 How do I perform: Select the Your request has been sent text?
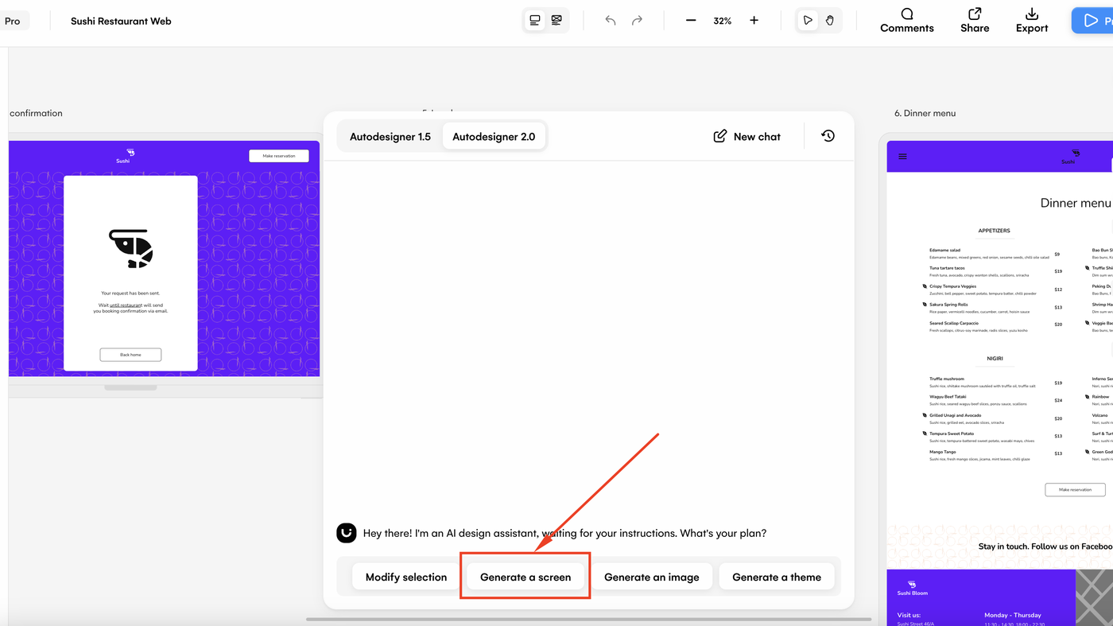coord(130,294)
